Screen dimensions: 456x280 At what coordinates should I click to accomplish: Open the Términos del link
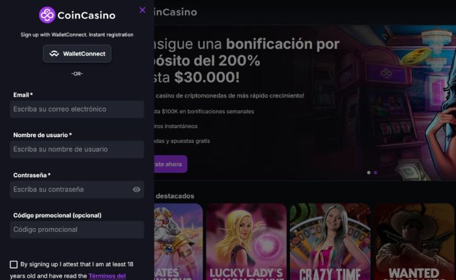[x=107, y=276]
